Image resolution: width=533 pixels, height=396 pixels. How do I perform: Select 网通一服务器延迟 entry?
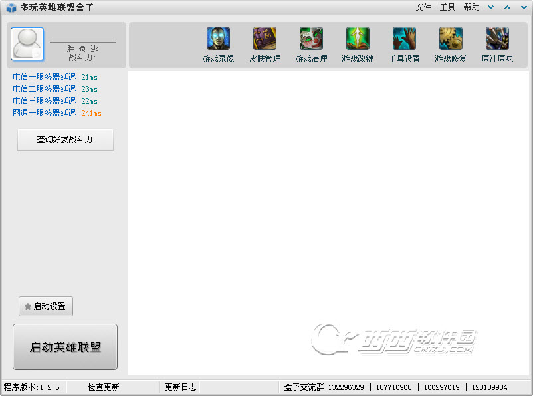click(57, 113)
